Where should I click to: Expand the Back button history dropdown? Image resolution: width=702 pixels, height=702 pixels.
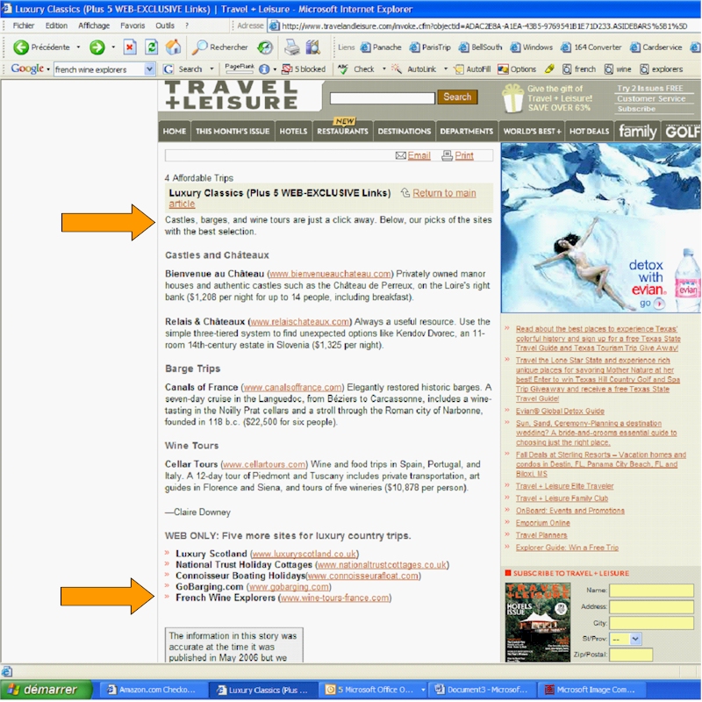click(x=78, y=47)
